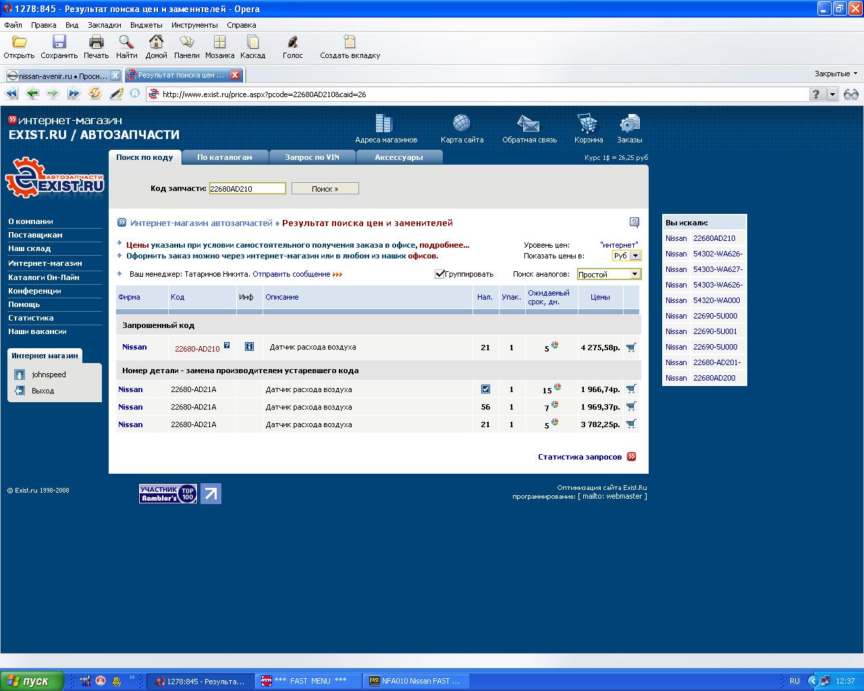The image size is (864, 691).
Task: Add 4 275,58р. part to cart
Action: (x=631, y=348)
